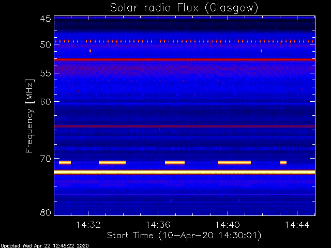The height and width of the screenshot is (248, 331).
Task: Click the red continuous band near 53 MHz
Action: coord(185,60)
